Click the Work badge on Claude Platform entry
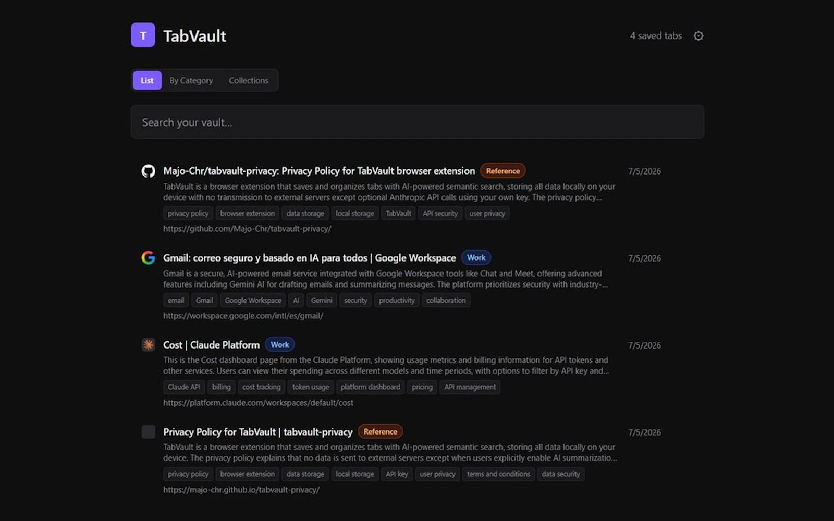The height and width of the screenshot is (521, 834). pos(280,344)
